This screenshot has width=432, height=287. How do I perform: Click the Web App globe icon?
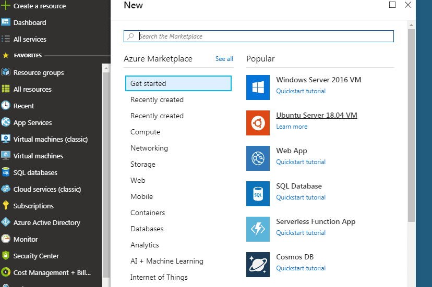coord(258,158)
